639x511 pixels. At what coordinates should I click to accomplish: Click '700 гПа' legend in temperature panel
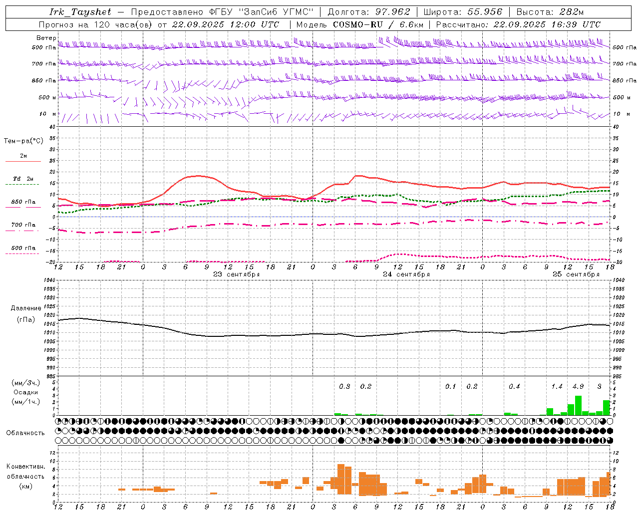23,225
